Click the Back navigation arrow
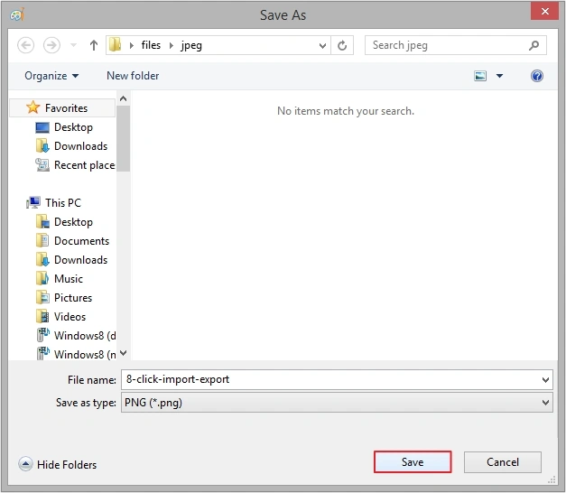This screenshot has height=493, width=566. point(26,45)
